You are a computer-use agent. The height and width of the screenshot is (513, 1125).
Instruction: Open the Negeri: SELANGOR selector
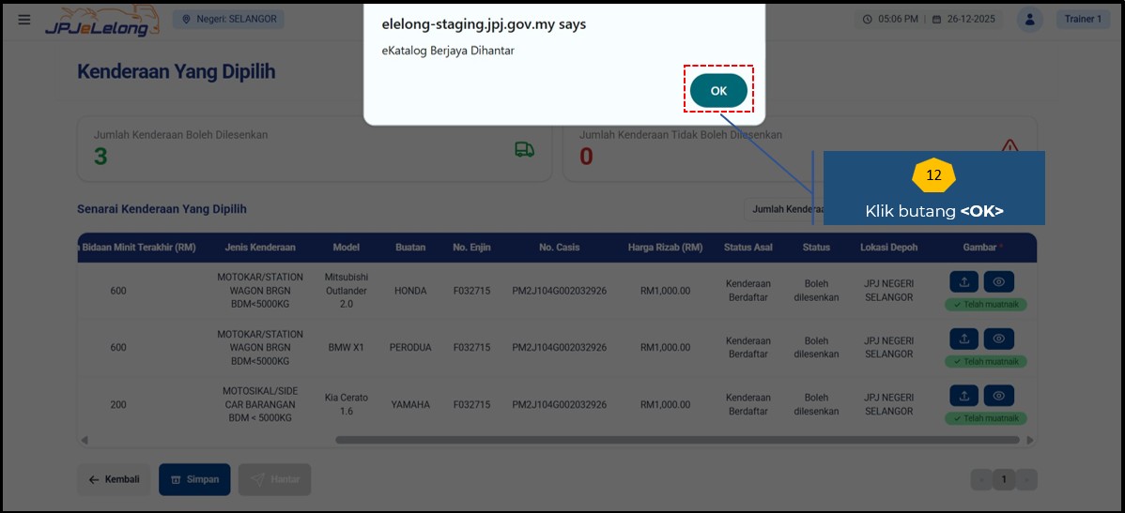pos(228,19)
